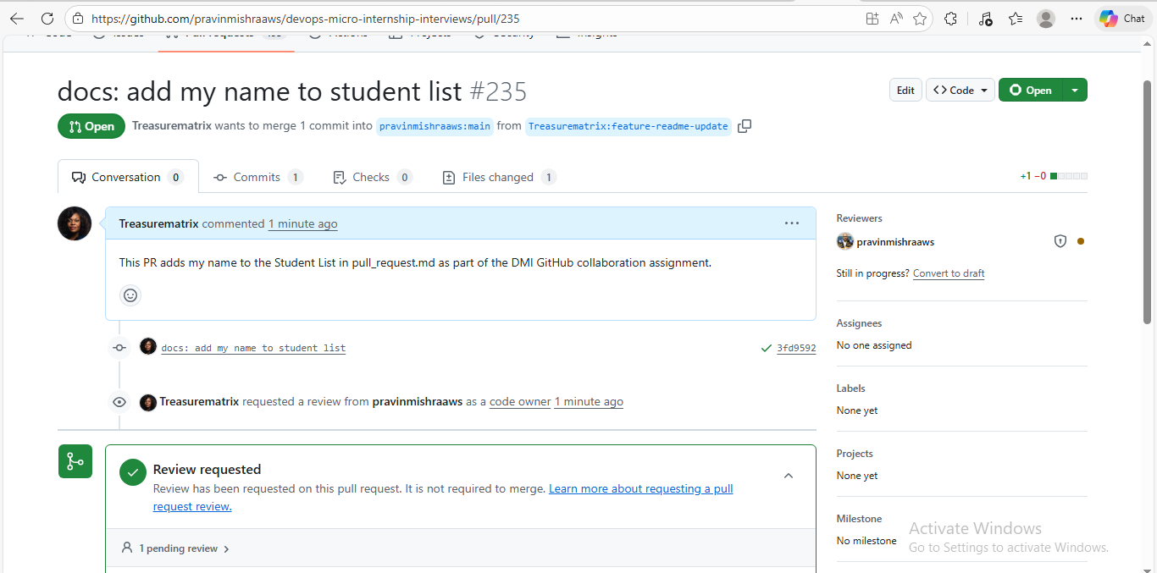Collapse the Review requested section chevron
Viewport: 1157px width, 573px height.
(789, 476)
